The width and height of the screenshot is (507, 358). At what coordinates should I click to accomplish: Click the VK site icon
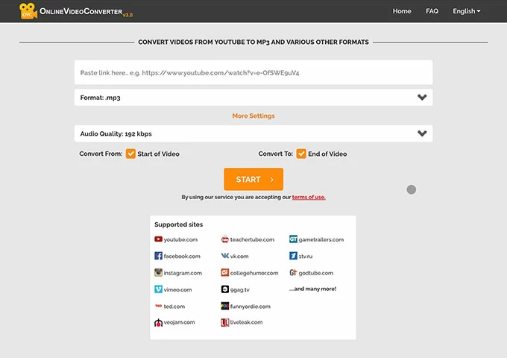(x=225, y=256)
